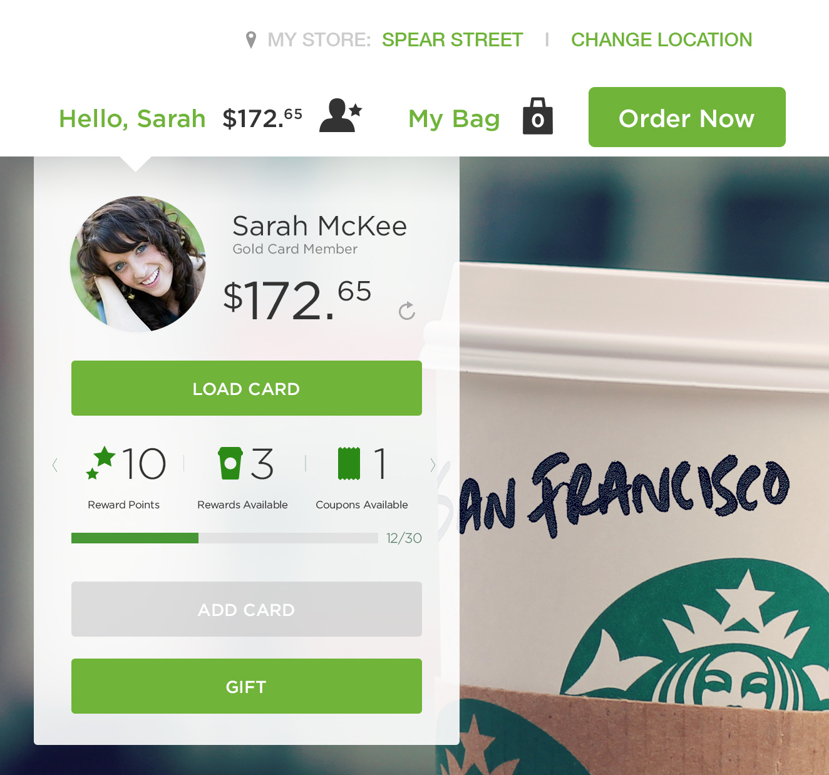Click the Rewards Available cup icon
Image resolution: width=829 pixels, height=775 pixels.
coord(230,463)
